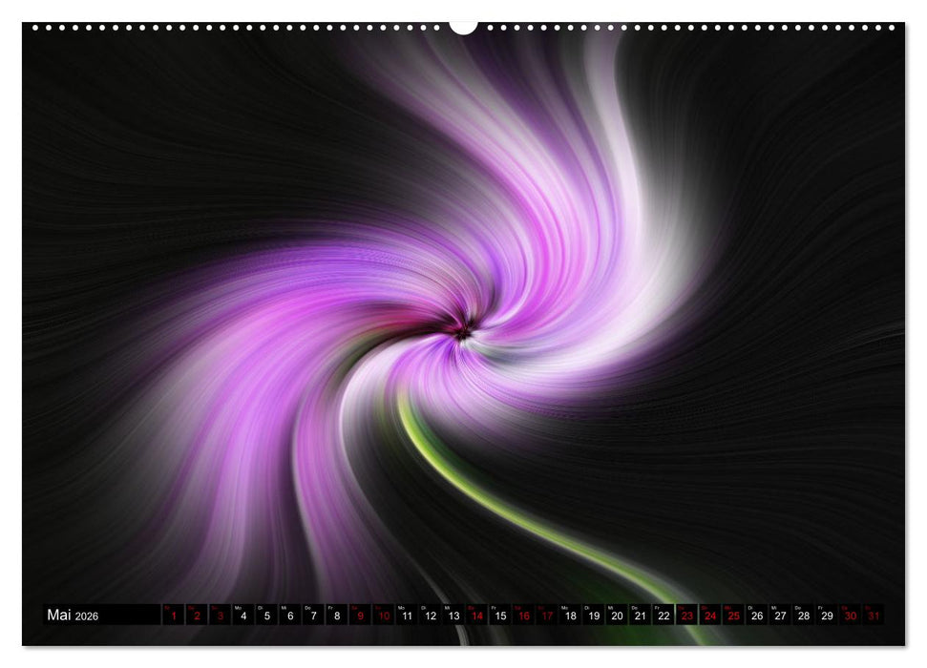
Task: Select the red date 1 in May
Action: click(174, 616)
